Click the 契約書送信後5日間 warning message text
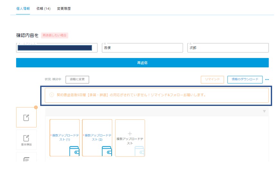Viewport: 275px width, 171px height. [131, 95]
